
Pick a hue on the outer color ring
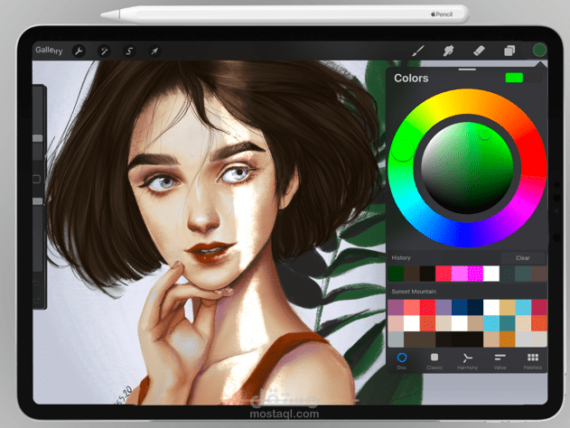(402, 151)
